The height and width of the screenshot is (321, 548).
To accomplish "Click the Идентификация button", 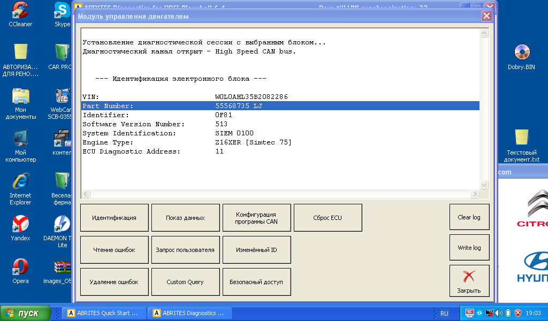I will (x=115, y=218).
